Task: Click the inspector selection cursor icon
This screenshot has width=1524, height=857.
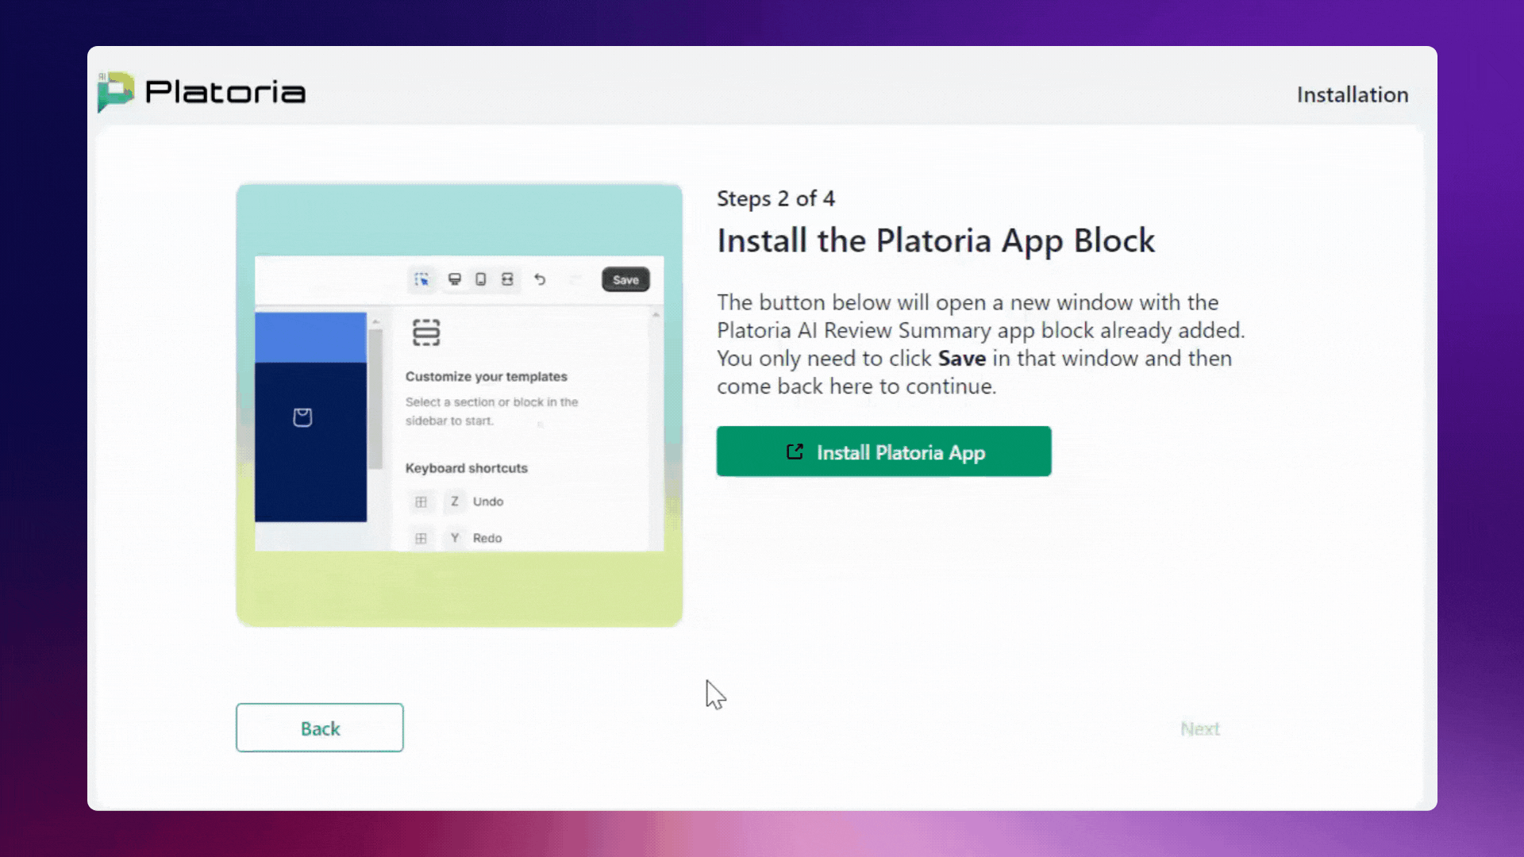Action: (x=421, y=279)
